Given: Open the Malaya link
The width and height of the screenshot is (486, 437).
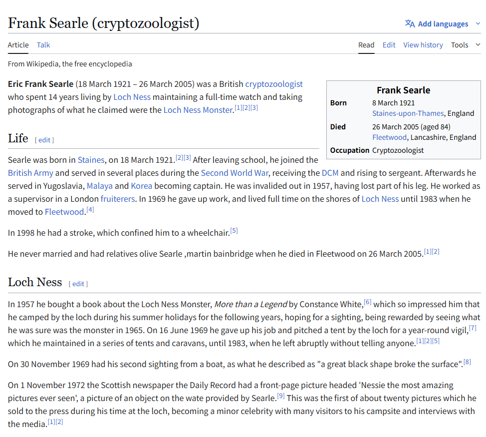Looking at the screenshot, I should [100, 186].
